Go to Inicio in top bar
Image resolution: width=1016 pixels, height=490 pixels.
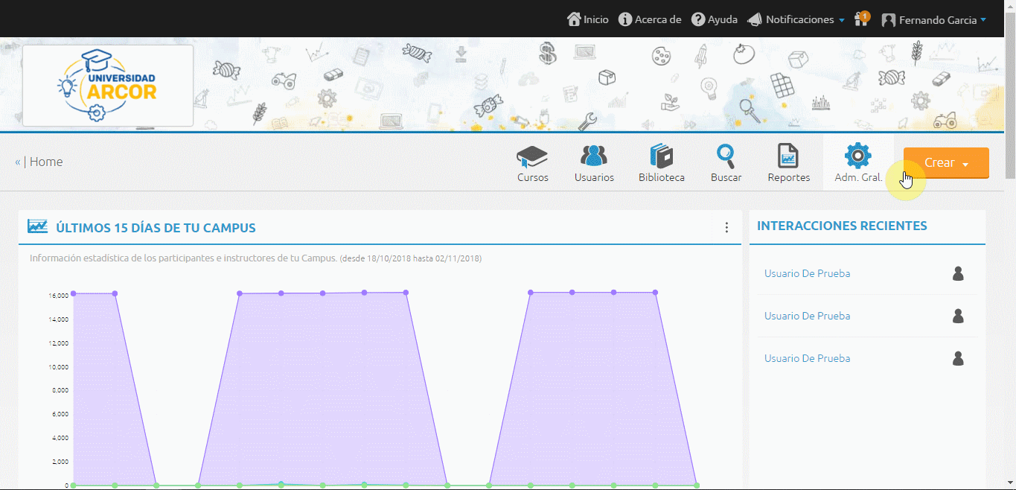596,19
